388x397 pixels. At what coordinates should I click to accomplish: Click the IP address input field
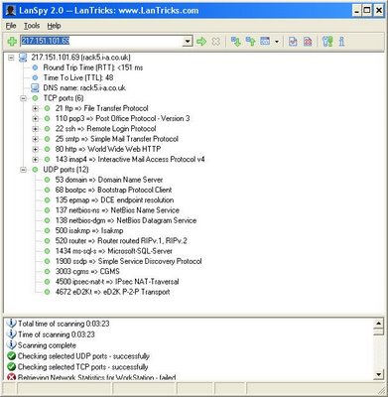[x=102, y=41]
